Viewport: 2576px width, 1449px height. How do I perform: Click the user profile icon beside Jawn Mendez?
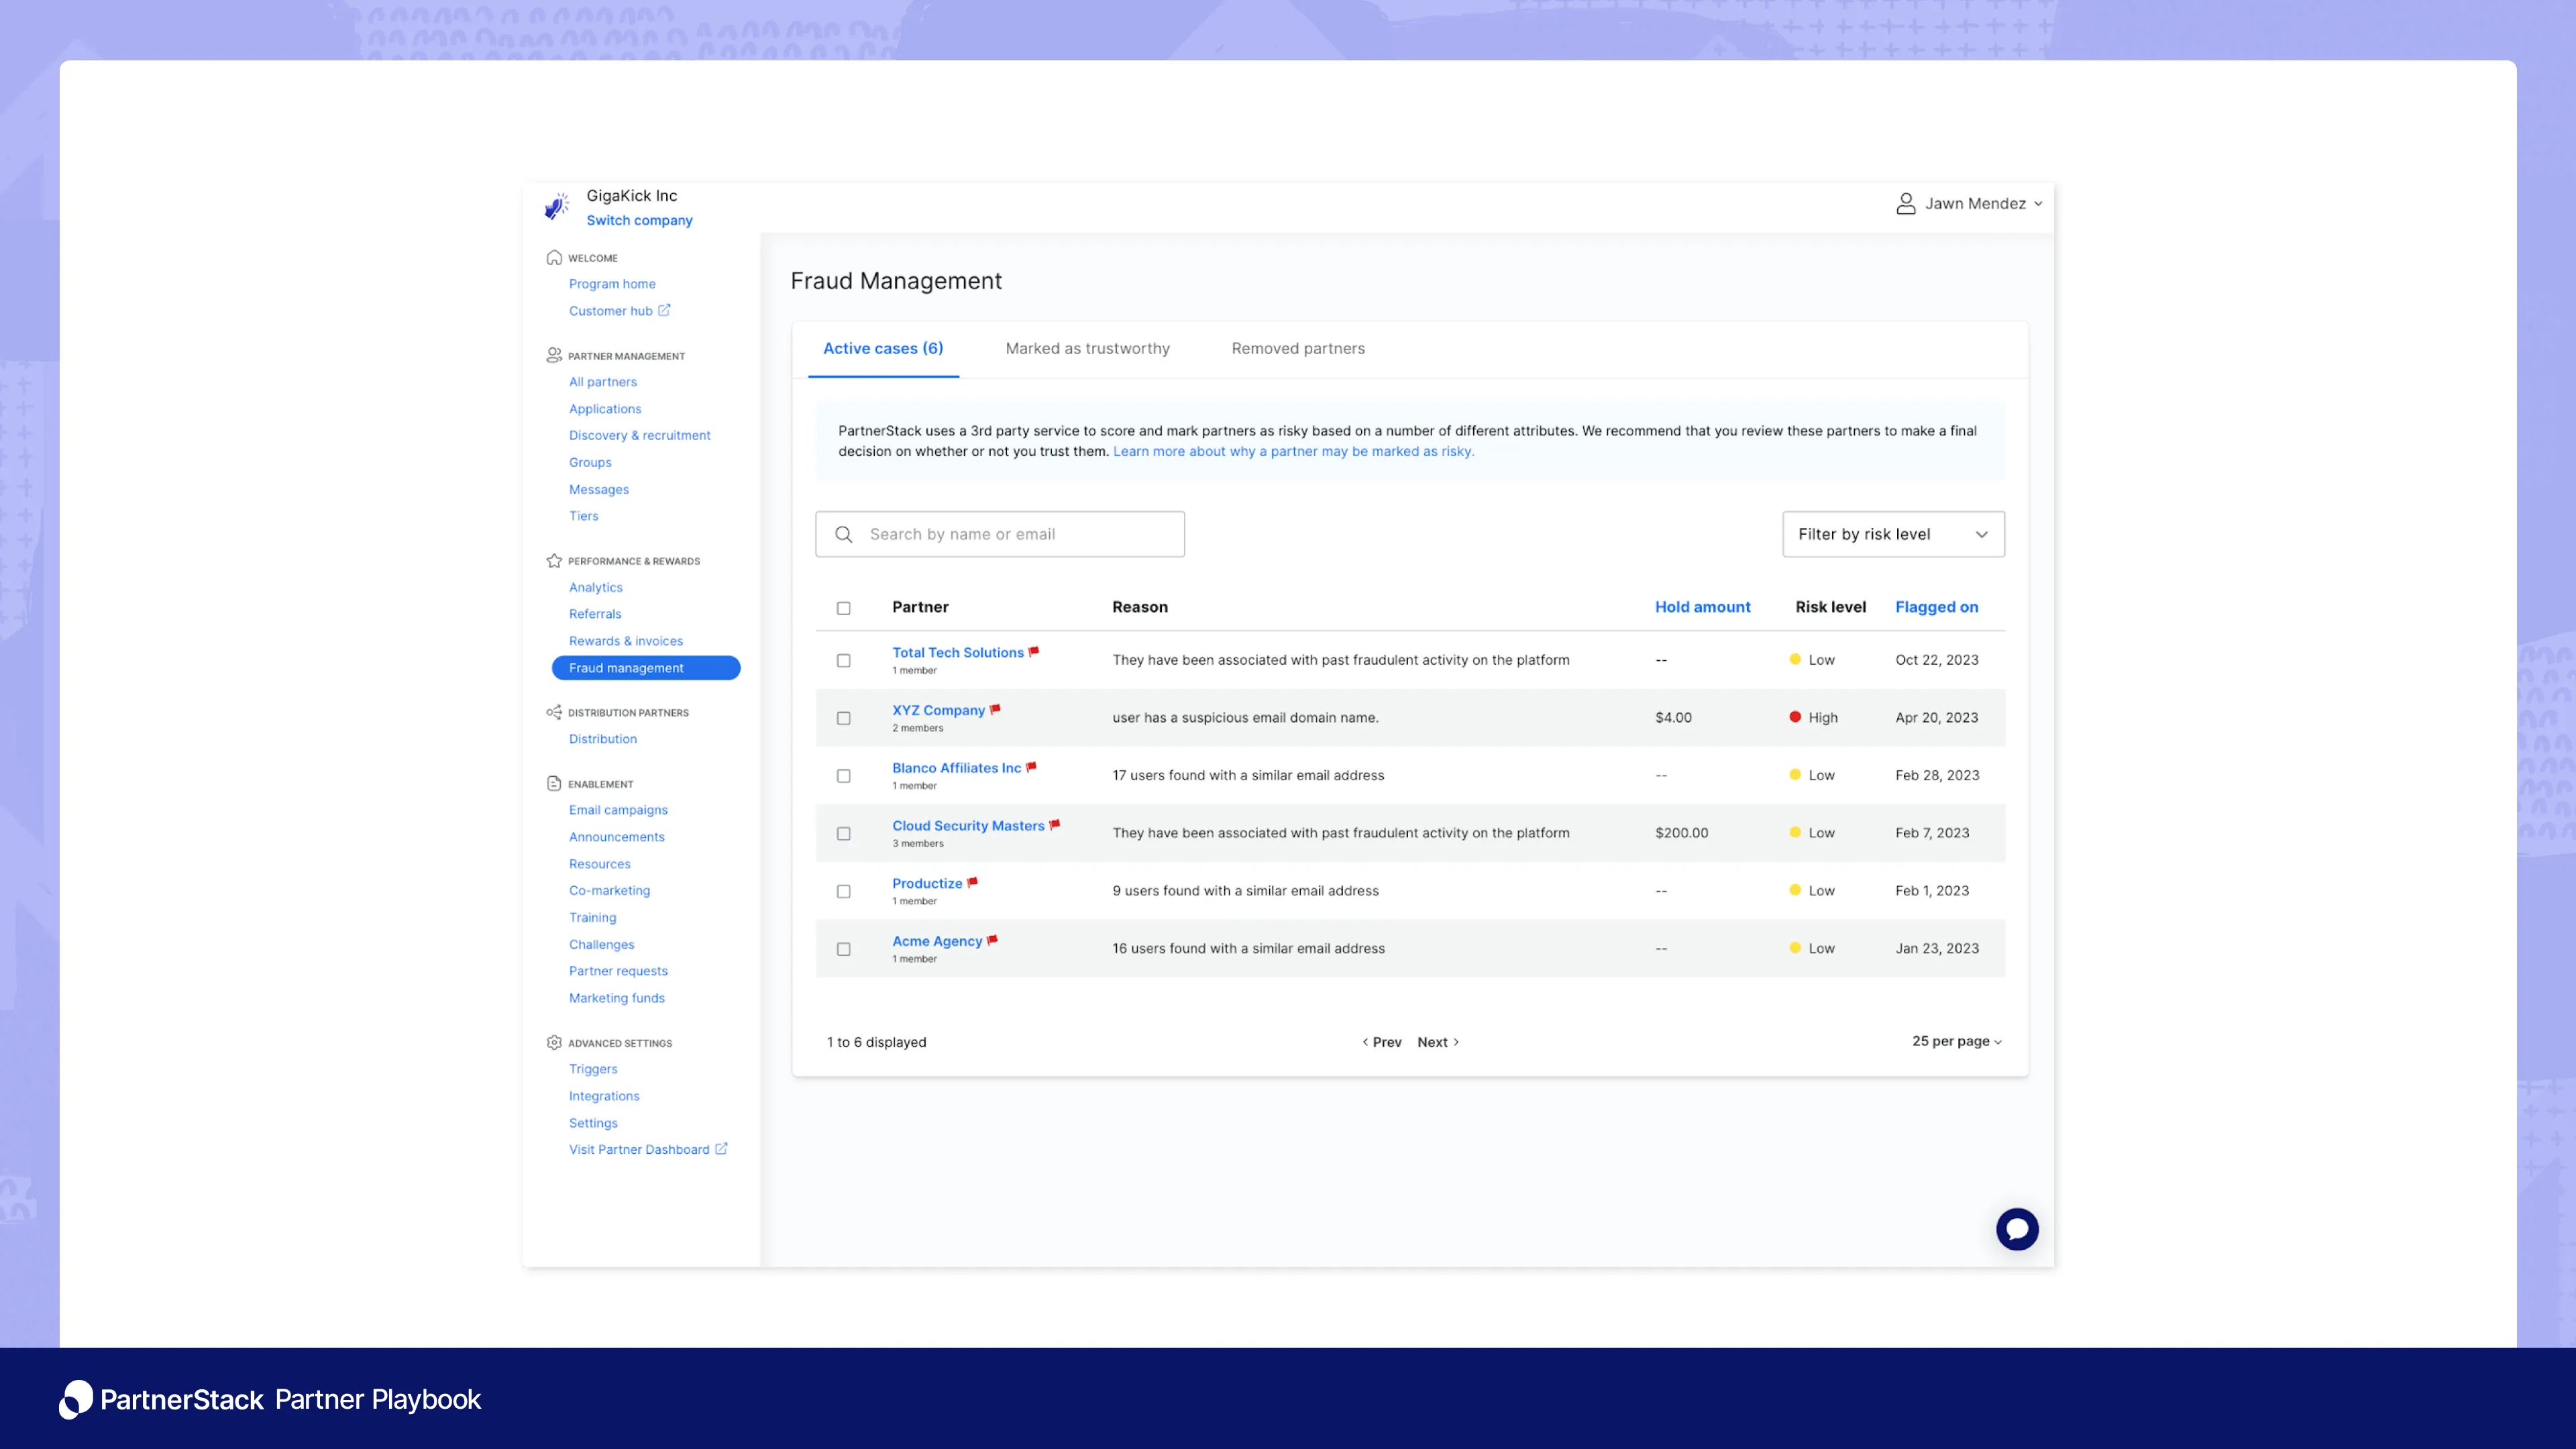1905,203
